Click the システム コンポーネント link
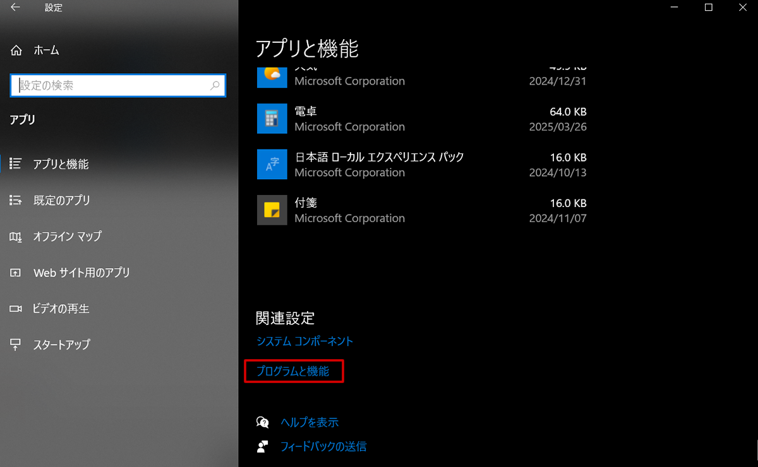This screenshot has height=467, width=758. point(304,341)
